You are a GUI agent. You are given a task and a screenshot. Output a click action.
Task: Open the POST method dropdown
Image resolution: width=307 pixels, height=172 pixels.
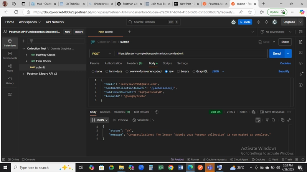point(101,54)
